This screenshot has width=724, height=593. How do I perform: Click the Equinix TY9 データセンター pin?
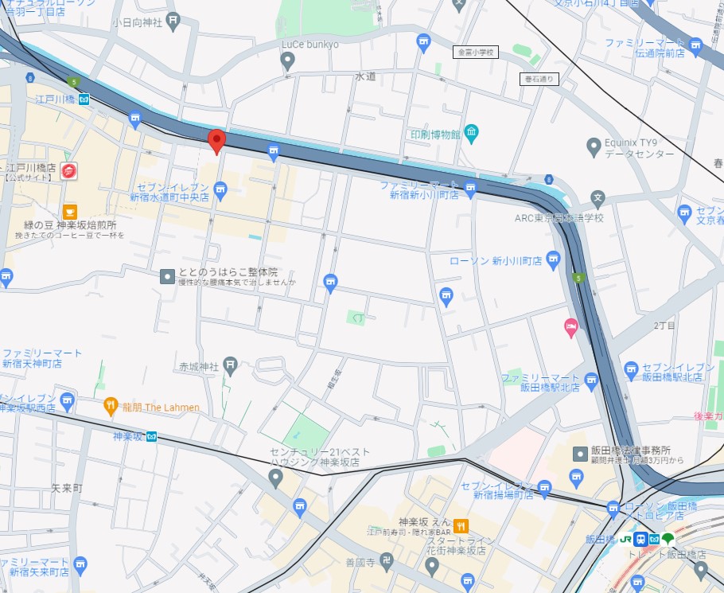(x=593, y=147)
